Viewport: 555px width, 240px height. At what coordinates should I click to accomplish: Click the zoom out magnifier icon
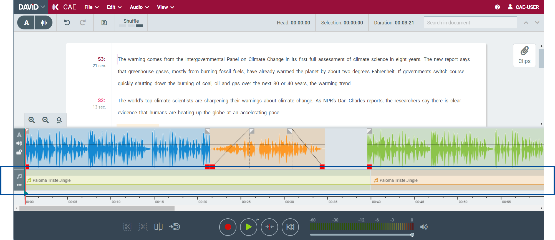[x=46, y=120]
